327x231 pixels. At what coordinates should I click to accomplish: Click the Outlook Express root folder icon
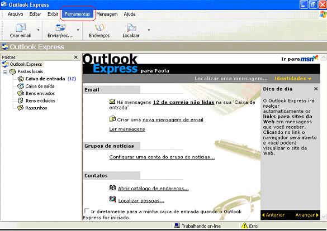coord(5,64)
